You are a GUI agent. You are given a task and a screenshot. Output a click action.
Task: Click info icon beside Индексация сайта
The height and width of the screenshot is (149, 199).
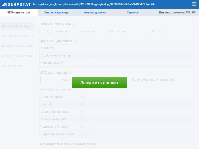coord(75,41)
